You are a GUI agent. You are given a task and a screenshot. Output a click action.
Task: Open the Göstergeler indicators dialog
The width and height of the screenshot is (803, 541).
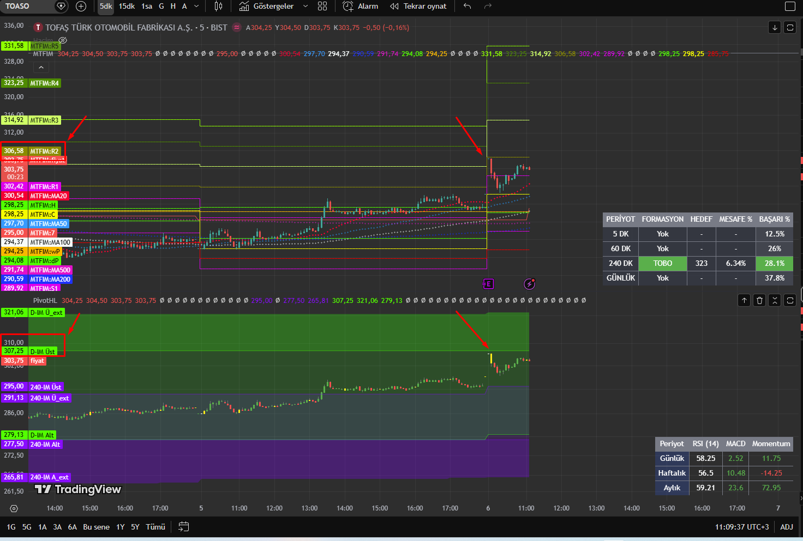pos(267,7)
